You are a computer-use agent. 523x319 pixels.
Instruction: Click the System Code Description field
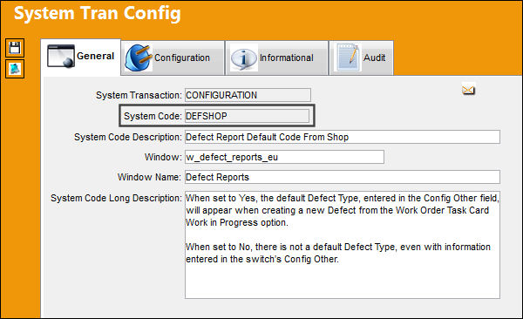pos(343,137)
